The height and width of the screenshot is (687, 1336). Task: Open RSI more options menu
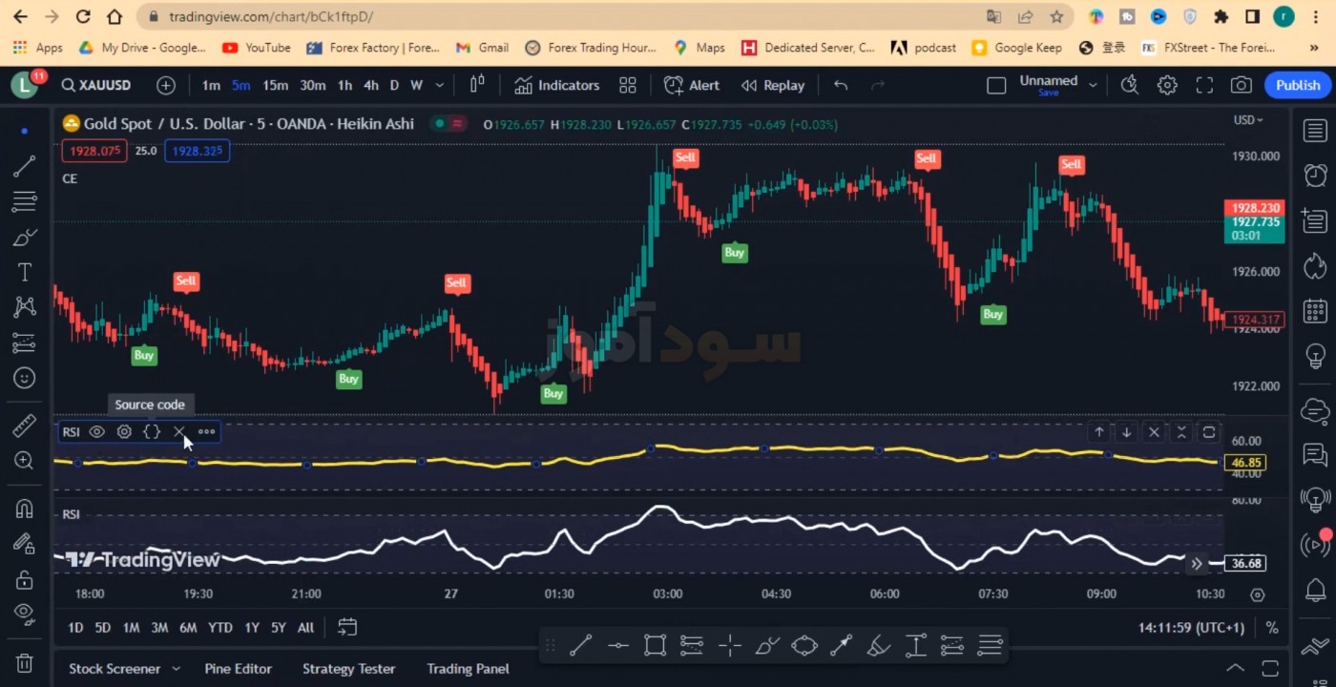pos(206,431)
